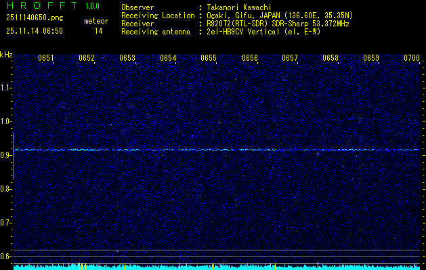The width and height of the screenshot is (426, 270).
Task: Click the bright carrier line near 0.9 kHz
Action: click(217, 150)
